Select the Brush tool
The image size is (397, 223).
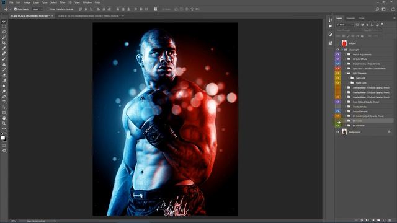point(4,59)
